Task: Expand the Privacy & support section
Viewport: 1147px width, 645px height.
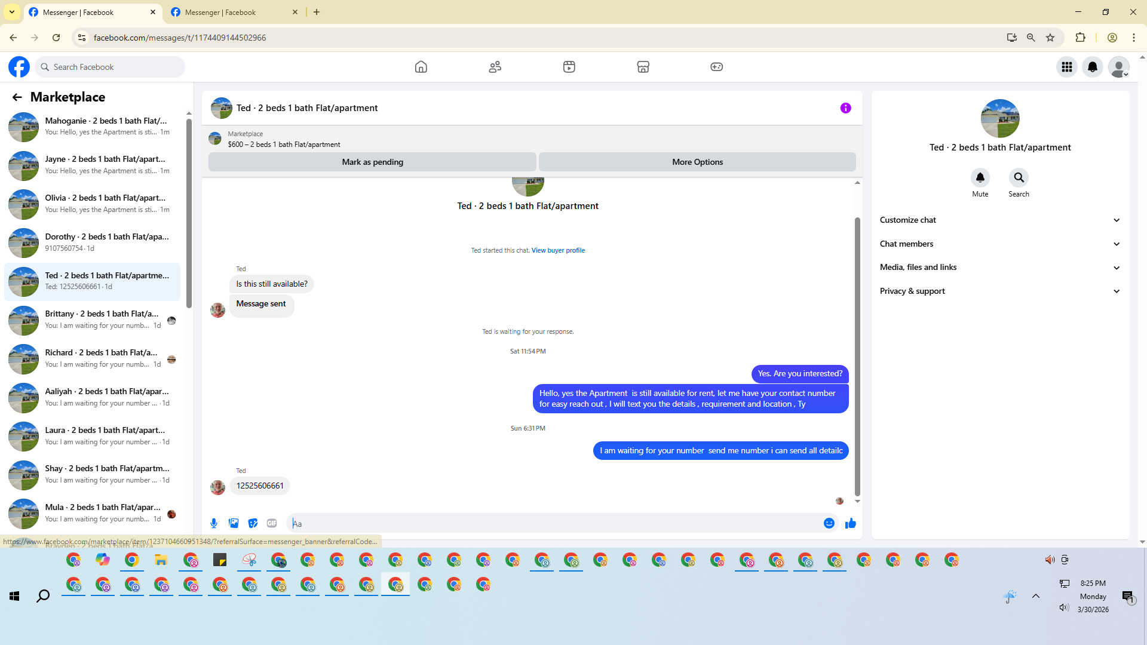Action: point(999,291)
